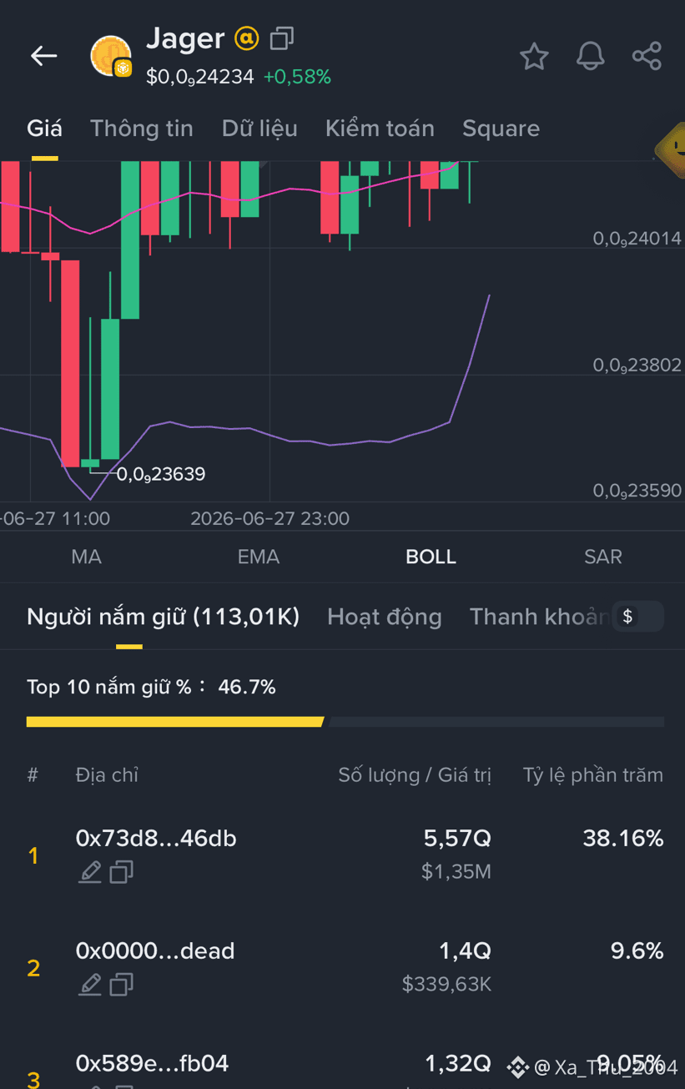685x1089 pixels.
Task: Open Người nắm giữ (113,01K) tab
Action: (164, 617)
